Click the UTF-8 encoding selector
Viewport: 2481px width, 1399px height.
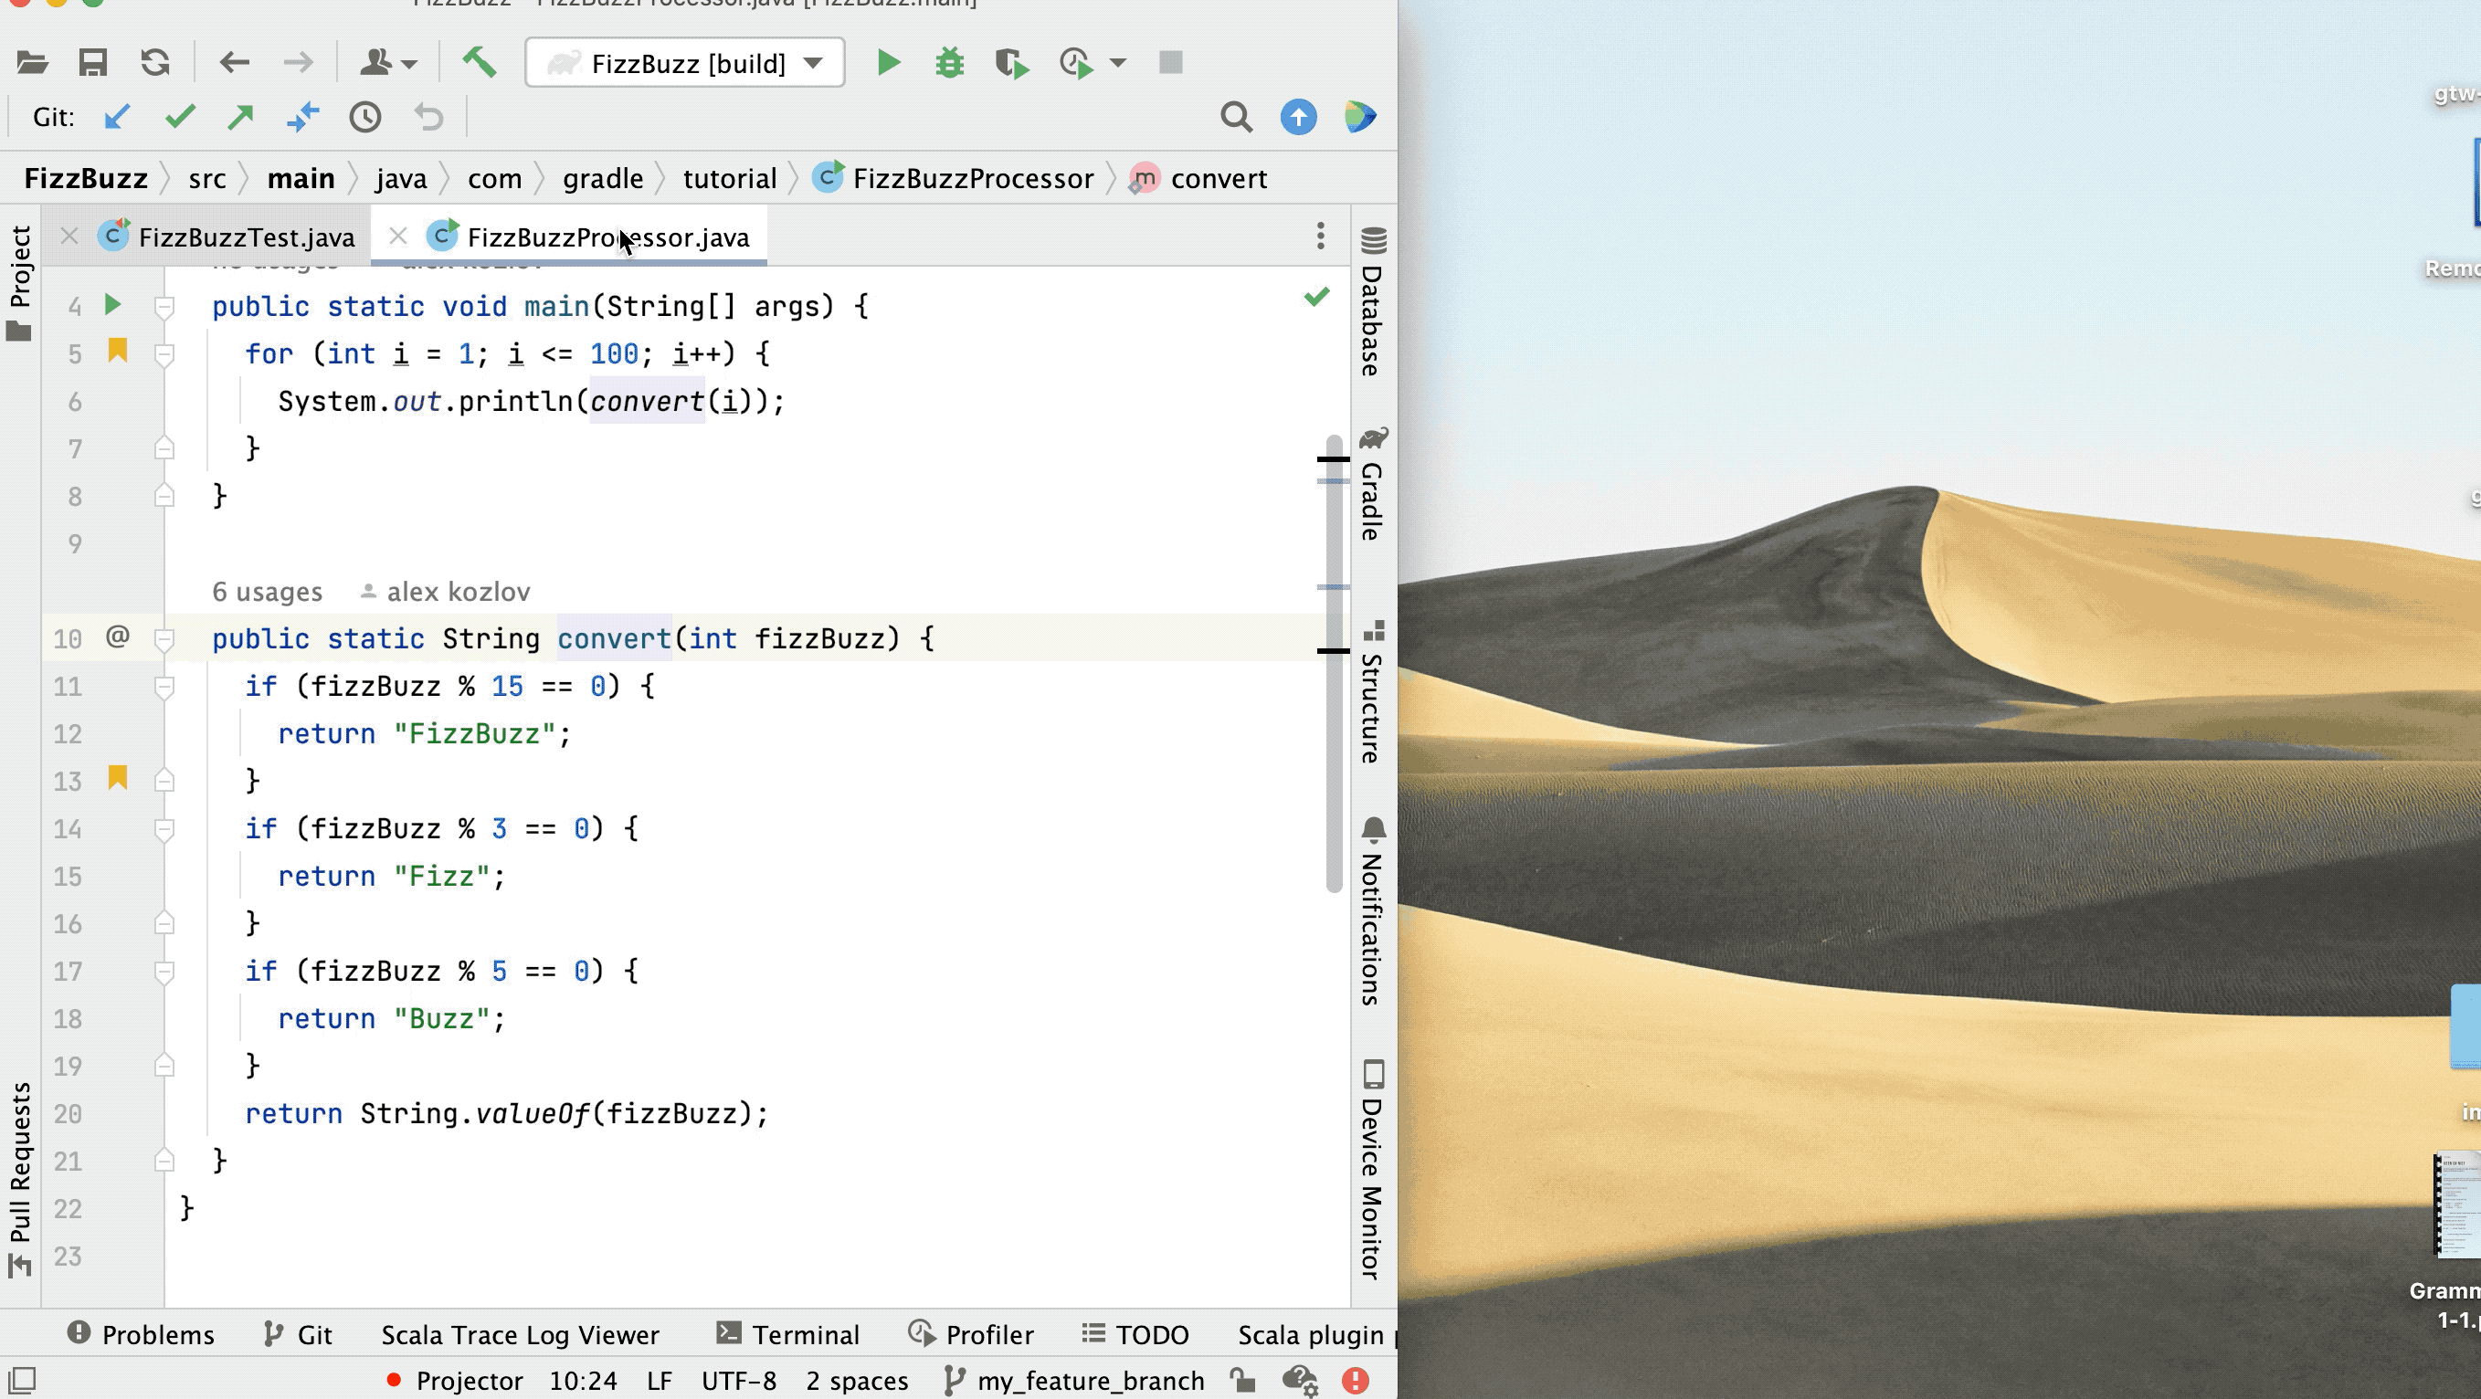tap(739, 1381)
